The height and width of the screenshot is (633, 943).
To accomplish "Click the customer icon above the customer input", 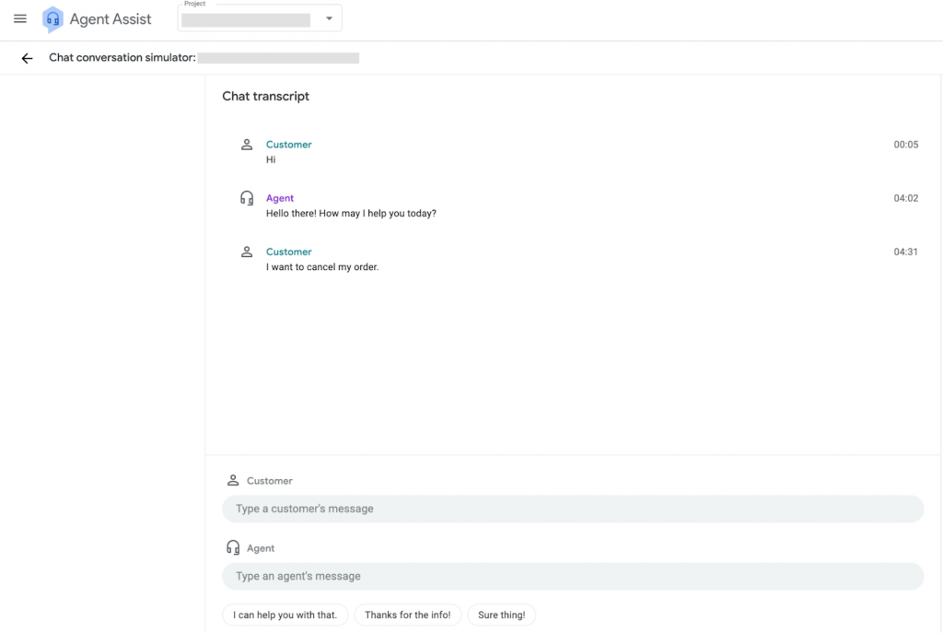I will [x=232, y=479].
